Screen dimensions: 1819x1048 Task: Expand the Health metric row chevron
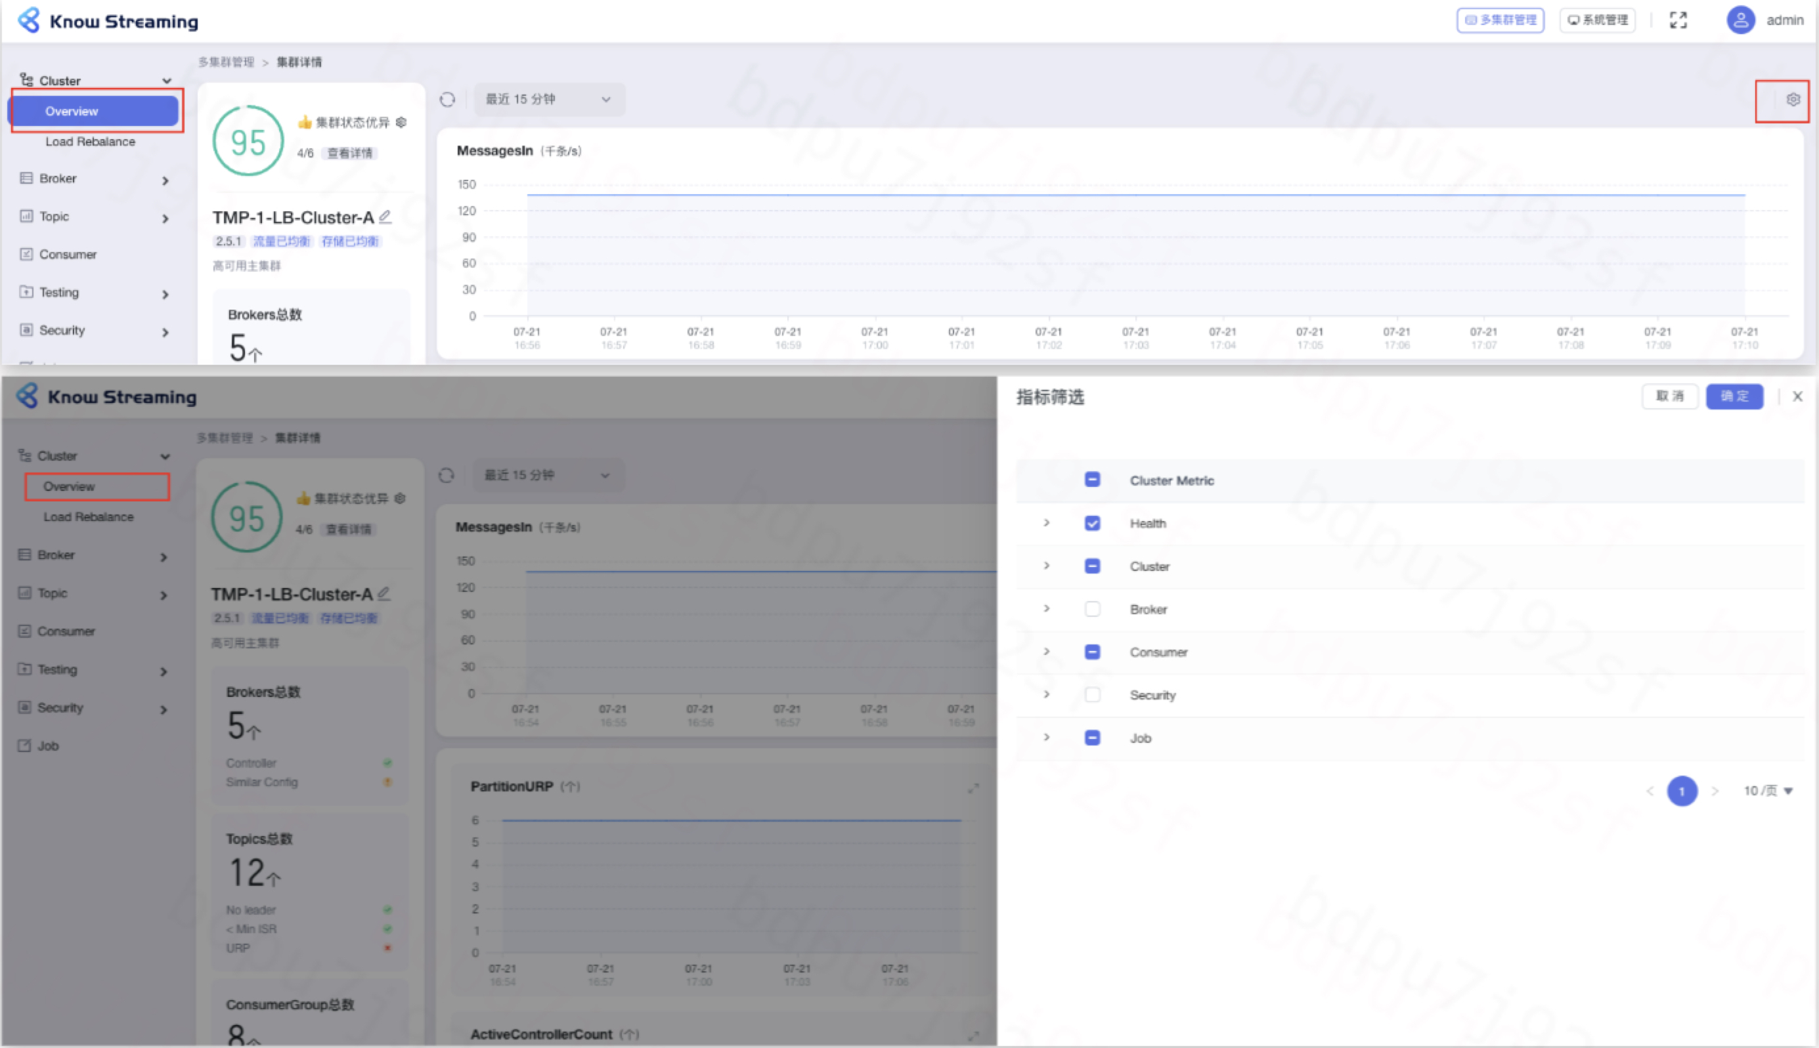1046,523
